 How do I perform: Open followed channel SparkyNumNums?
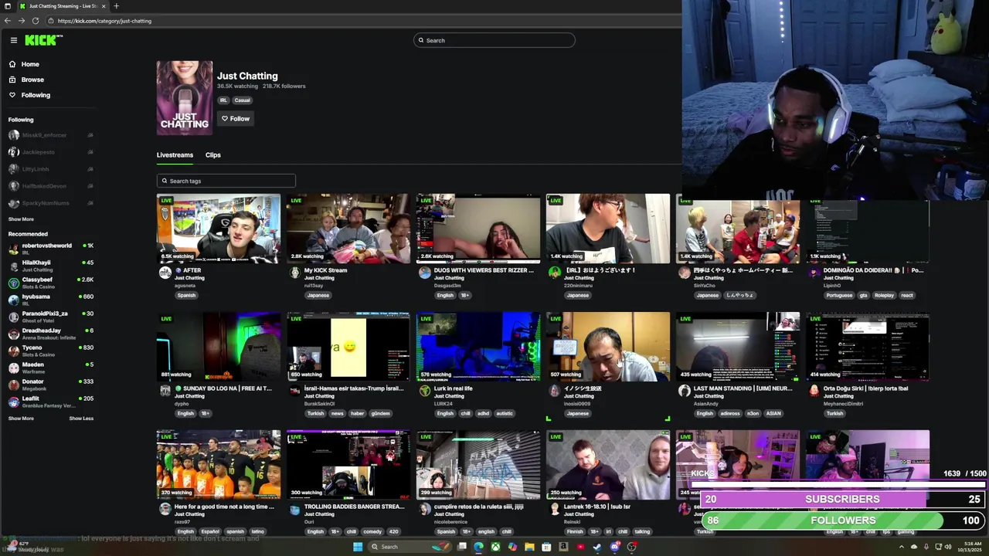pyautogui.click(x=51, y=203)
